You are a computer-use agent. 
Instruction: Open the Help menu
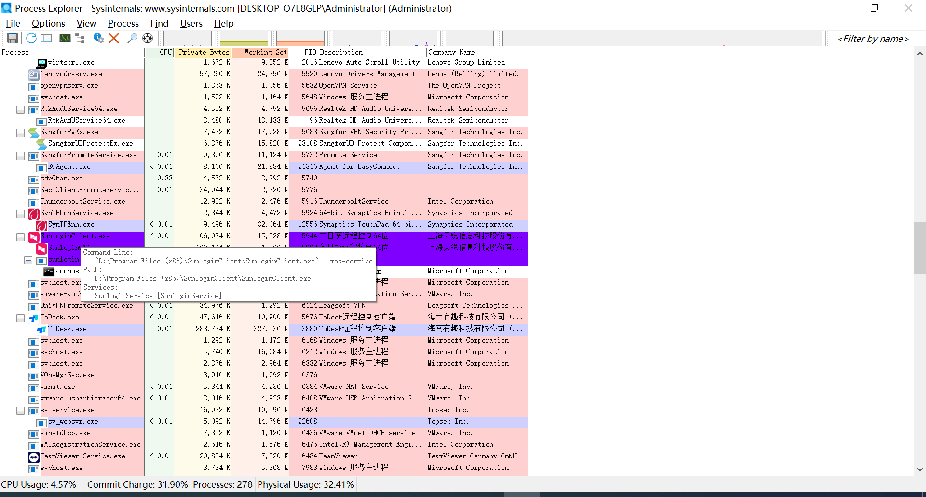click(x=224, y=23)
